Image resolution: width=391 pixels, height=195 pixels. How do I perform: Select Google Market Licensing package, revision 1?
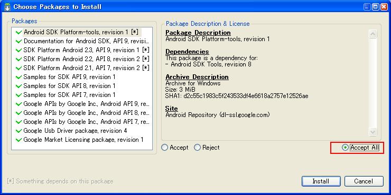[82, 140]
